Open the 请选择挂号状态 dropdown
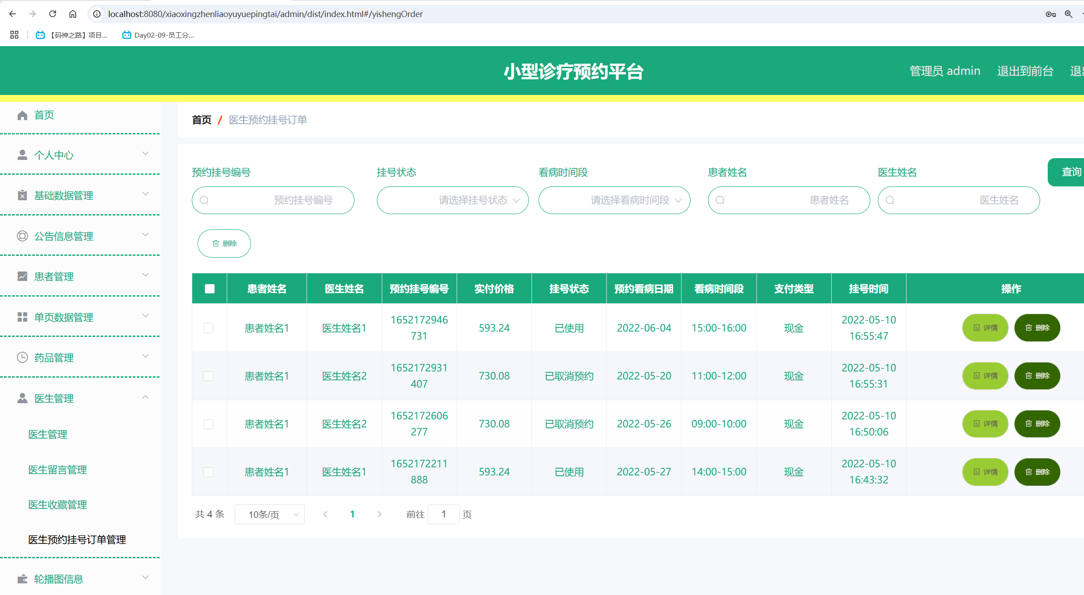 [453, 200]
